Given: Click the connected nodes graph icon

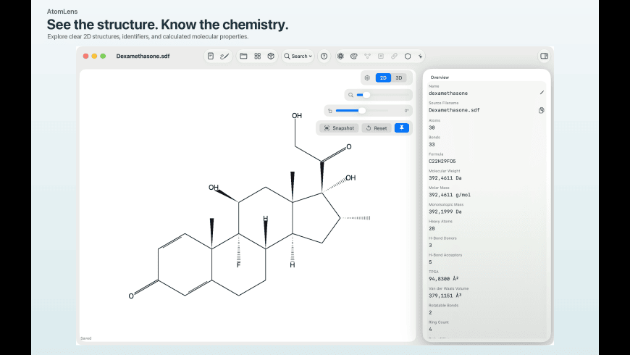Looking at the screenshot, I should coord(367,57).
